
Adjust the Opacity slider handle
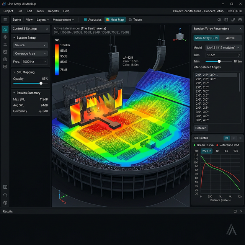41,83
